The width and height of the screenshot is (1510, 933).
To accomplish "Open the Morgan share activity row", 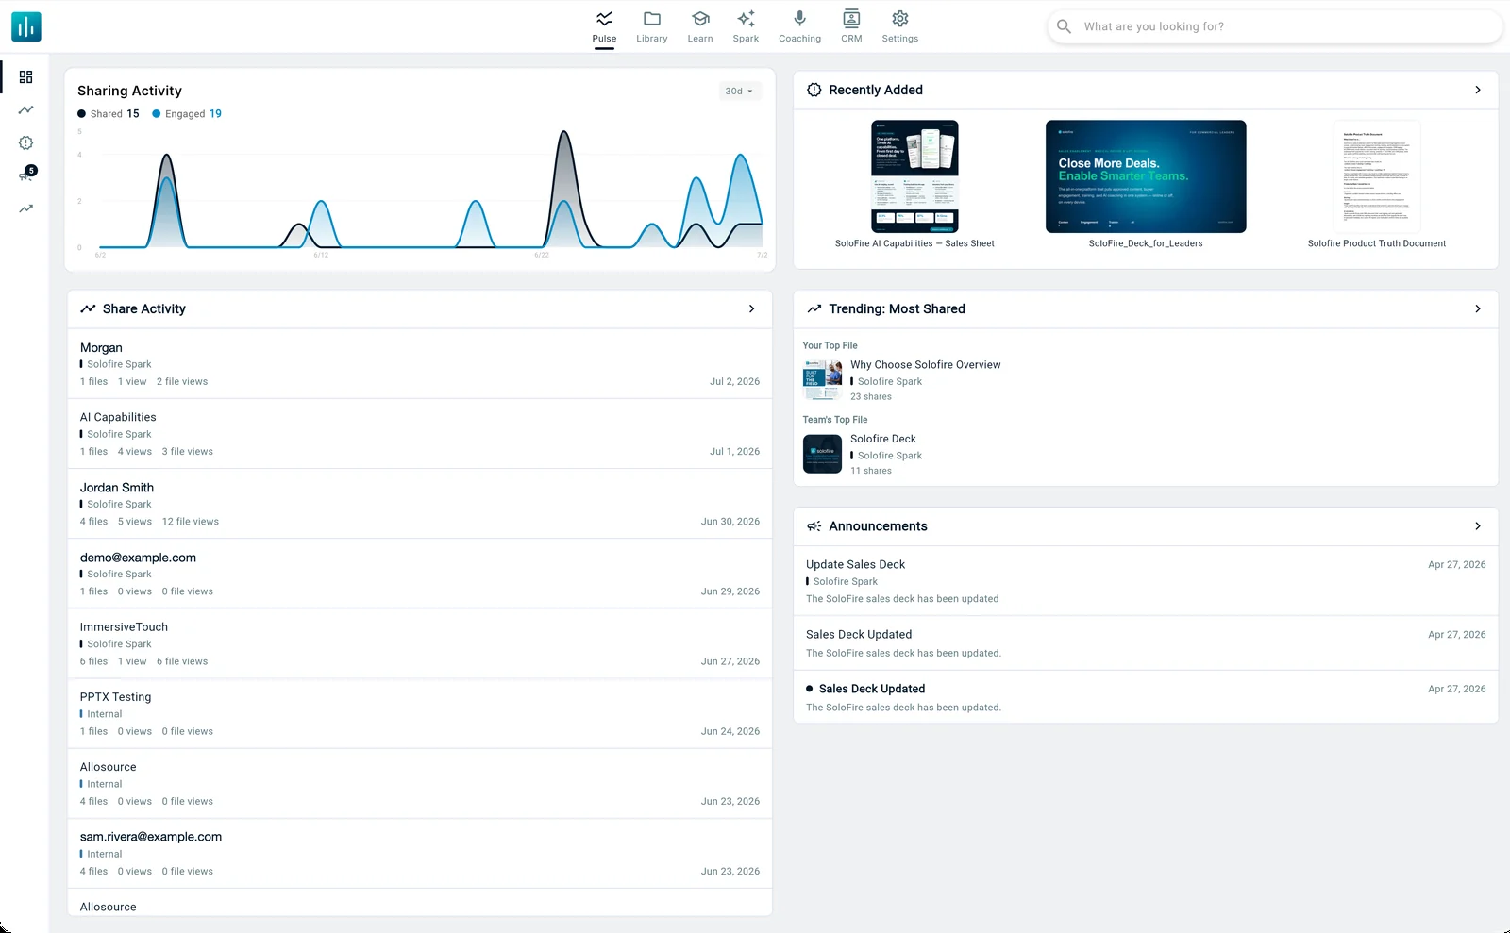I will 420,364.
